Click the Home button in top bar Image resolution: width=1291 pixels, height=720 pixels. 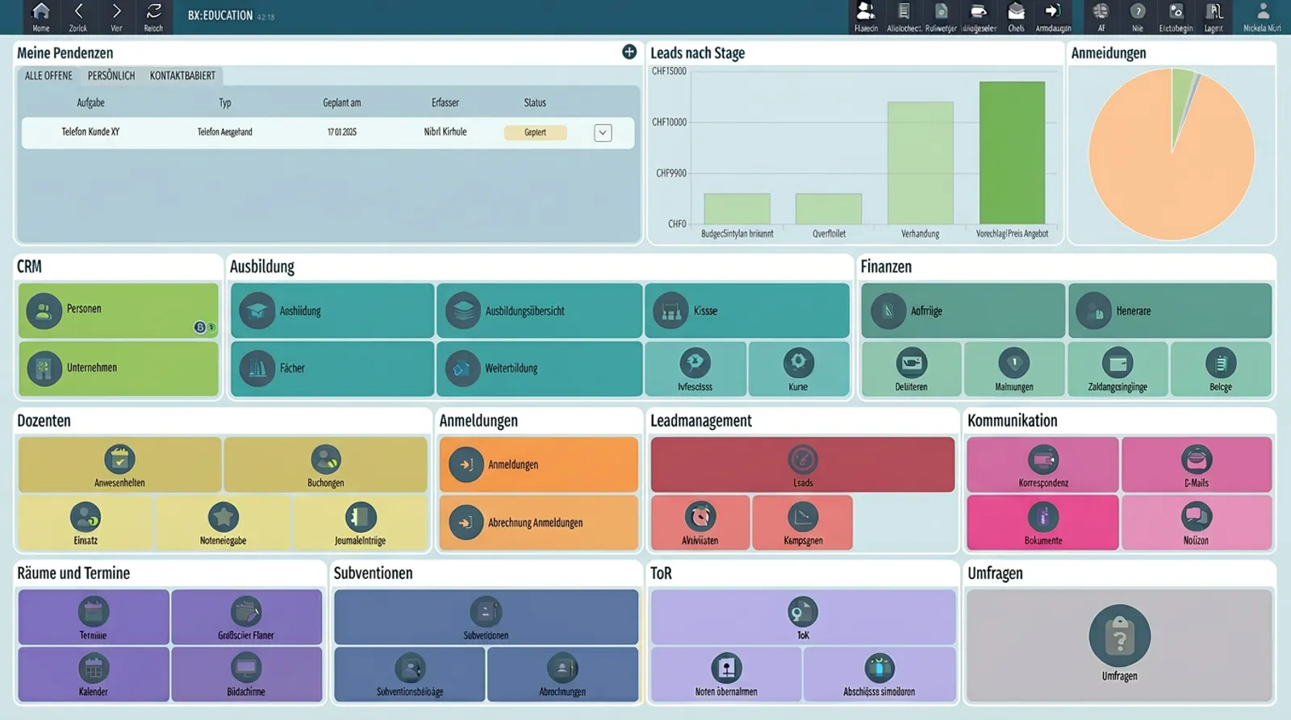pos(40,17)
